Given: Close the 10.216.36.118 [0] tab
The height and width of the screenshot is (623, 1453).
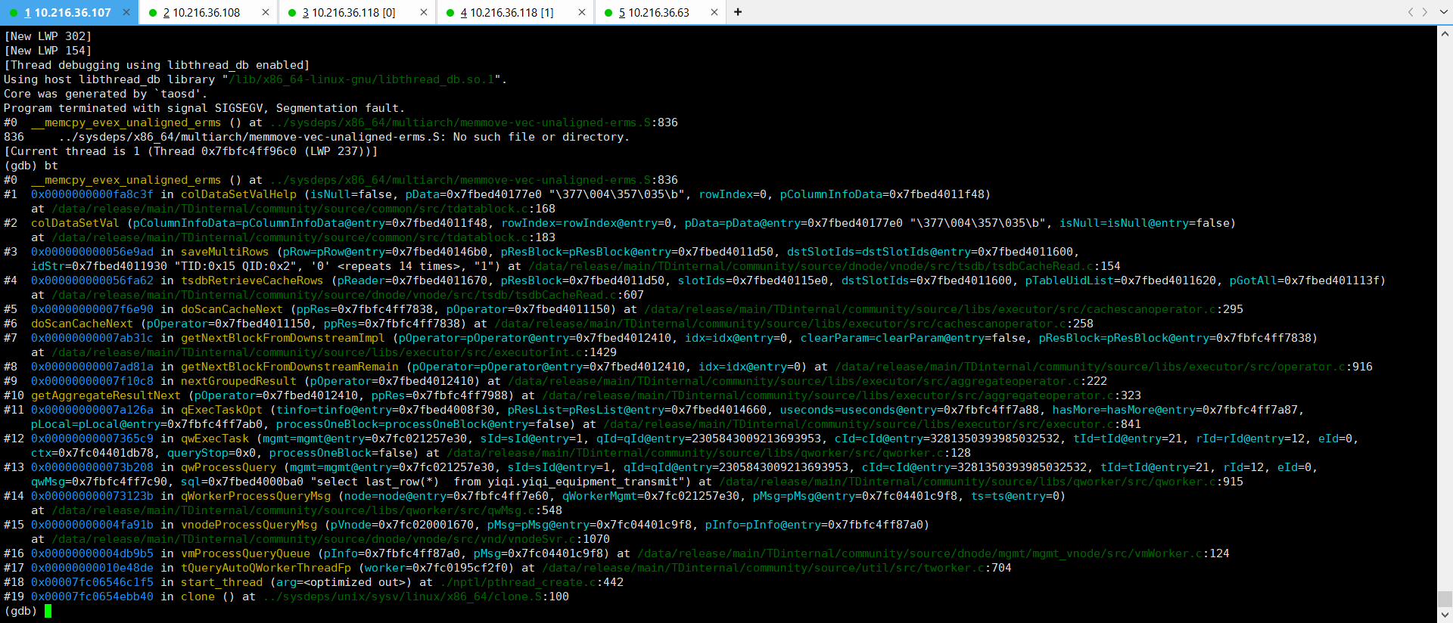Looking at the screenshot, I should [x=423, y=12].
